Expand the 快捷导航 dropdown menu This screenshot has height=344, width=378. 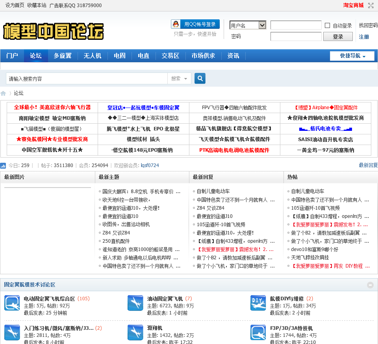coord(352,56)
